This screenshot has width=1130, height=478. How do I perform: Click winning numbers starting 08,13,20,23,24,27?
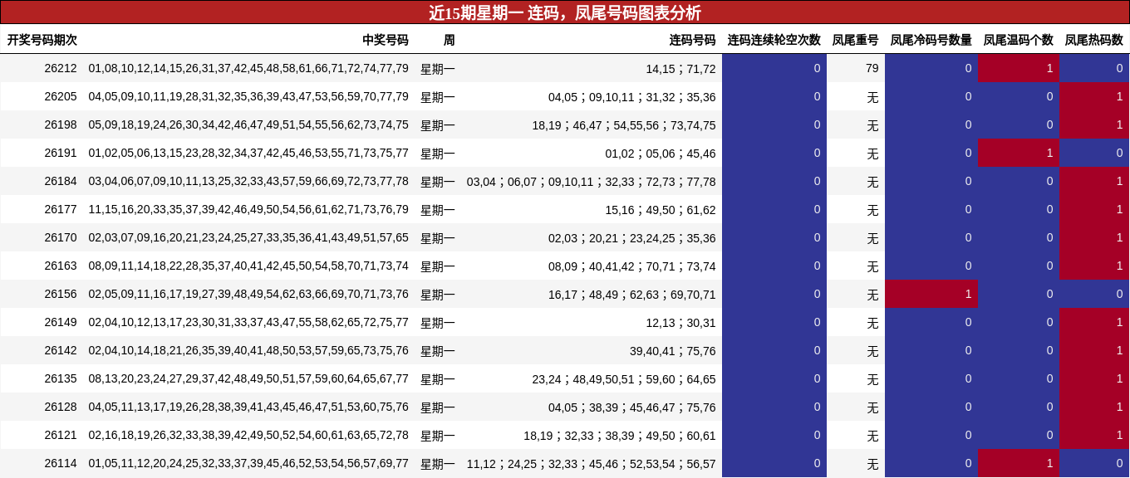coord(248,378)
